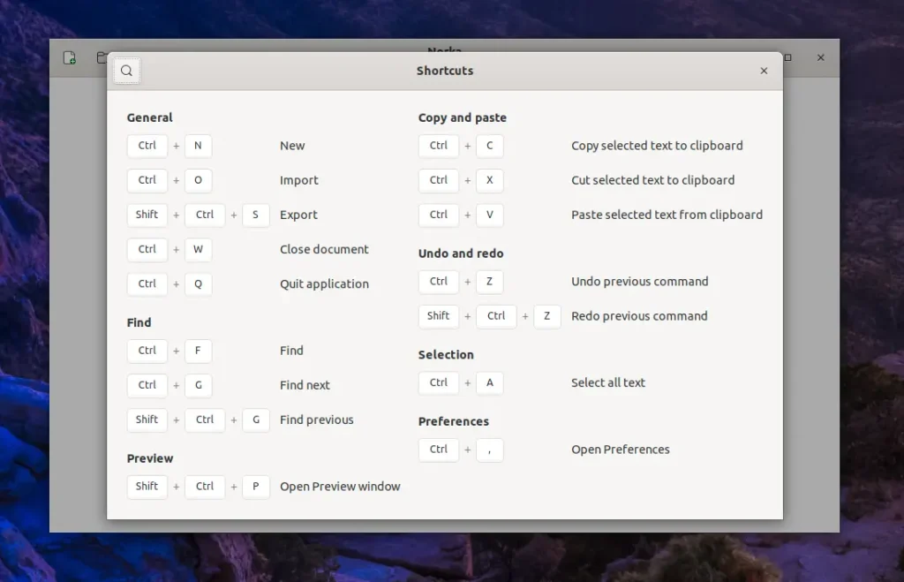This screenshot has height=582, width=904.
Task: Click the search icon in Shortcuts dialog
Action: pyautogui.click(x=126, y=71)
